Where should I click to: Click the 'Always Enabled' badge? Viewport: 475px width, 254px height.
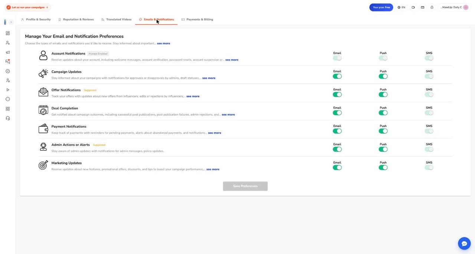point(98,54)
